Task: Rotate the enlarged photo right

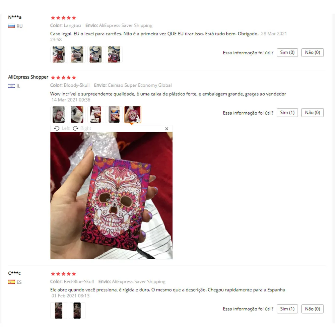Action: point(82,128)
